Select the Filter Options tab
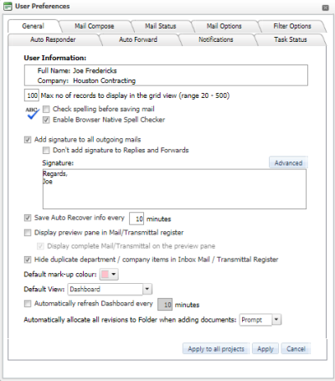The height and width of the screenshot is (381, 335). (292, 26)
